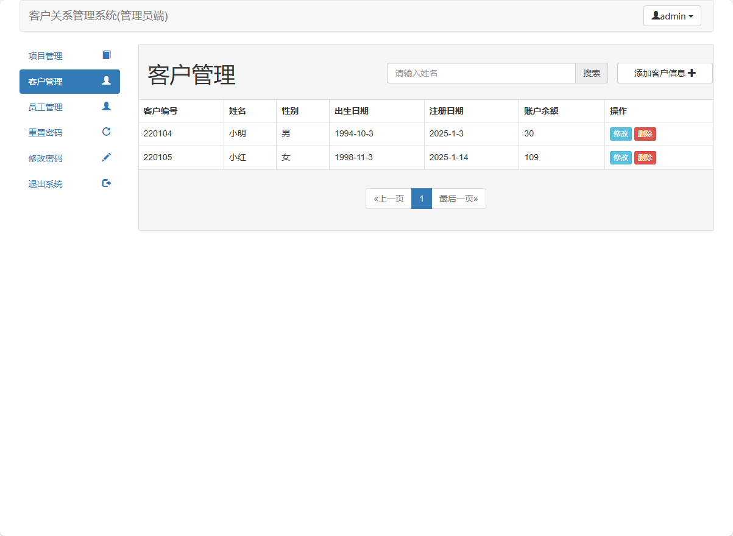Click 删除 for customer 小红
733x536 pixels.
click(x=645, y=157)
